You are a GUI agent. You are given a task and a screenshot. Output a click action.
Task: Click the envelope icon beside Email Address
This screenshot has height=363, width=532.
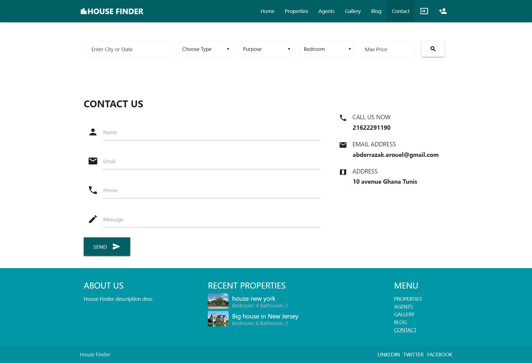(x=343, y=145)
